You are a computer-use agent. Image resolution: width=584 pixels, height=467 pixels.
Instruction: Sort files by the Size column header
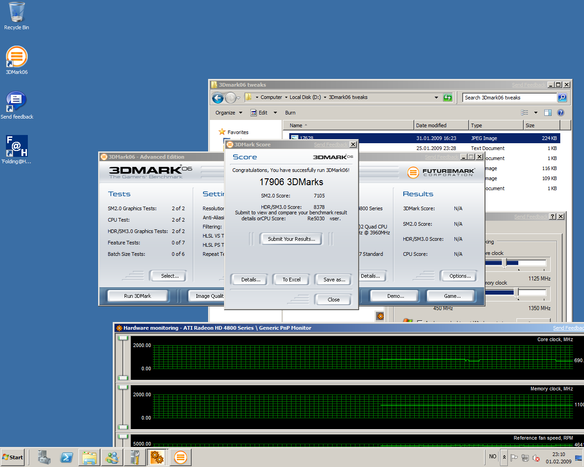(x=542, y=125)
